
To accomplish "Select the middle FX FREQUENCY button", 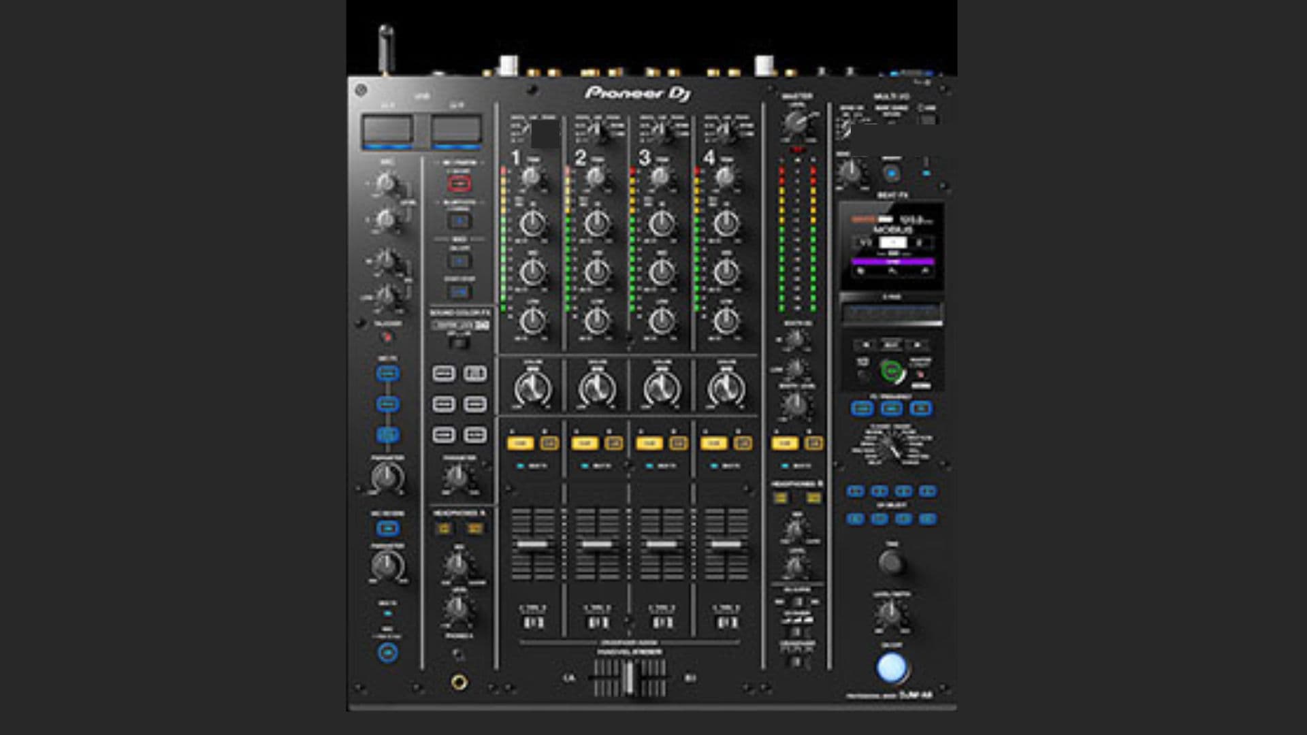I will pyautogui.click(x=892, y=408).
